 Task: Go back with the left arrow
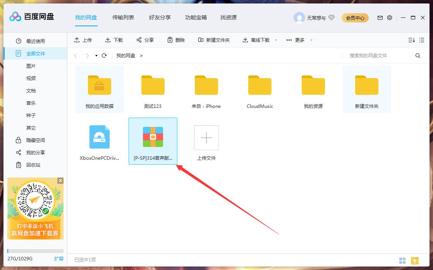point(76,55)
